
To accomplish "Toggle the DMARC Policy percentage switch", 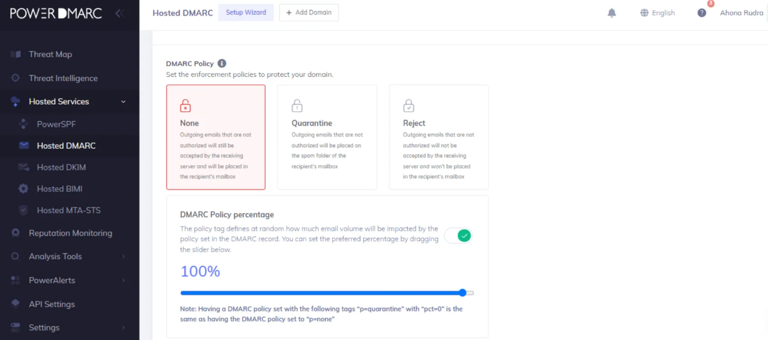I will 458,235.
